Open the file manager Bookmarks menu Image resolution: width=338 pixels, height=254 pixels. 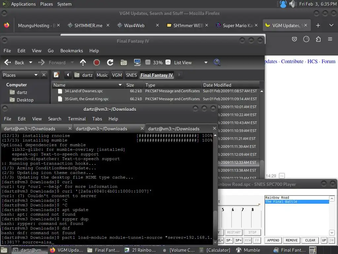72,51
